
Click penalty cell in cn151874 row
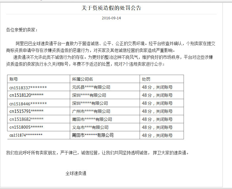coord(162,135)
